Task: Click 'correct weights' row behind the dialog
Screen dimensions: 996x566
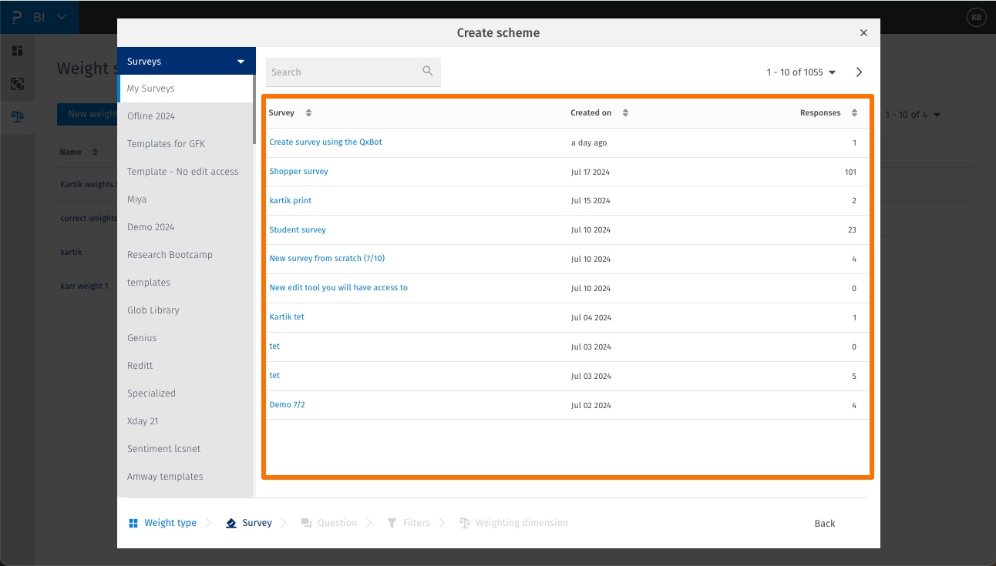Action: [x=89, y=219]
